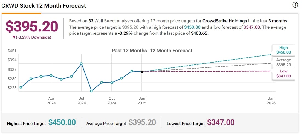
Task: Click the first data point on the chart
Action: pos(21,87)
